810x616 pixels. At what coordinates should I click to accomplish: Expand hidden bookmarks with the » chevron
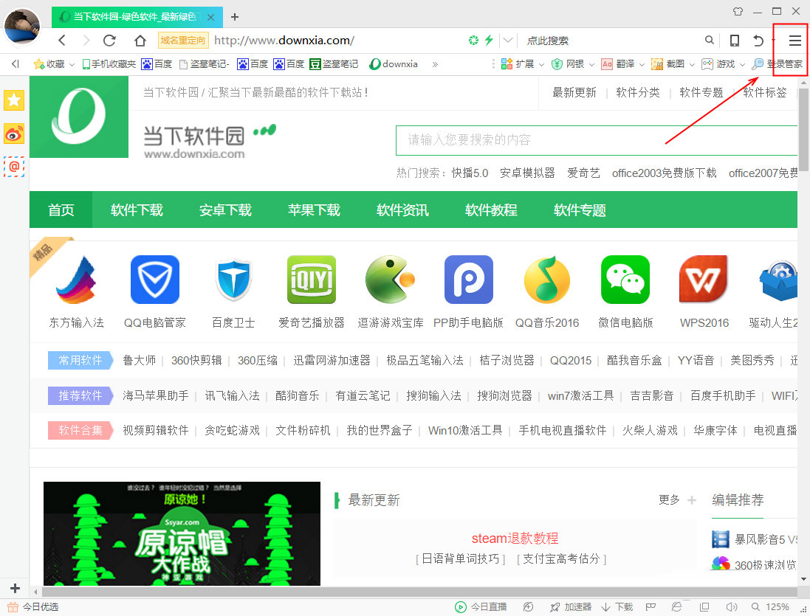pyautogui.click(x=436, y=64)
